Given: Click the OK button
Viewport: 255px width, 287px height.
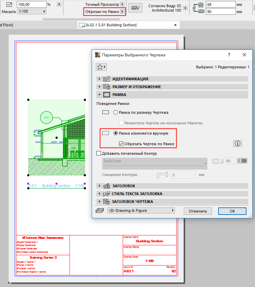Looking at the screenshot, I should 232,211.
